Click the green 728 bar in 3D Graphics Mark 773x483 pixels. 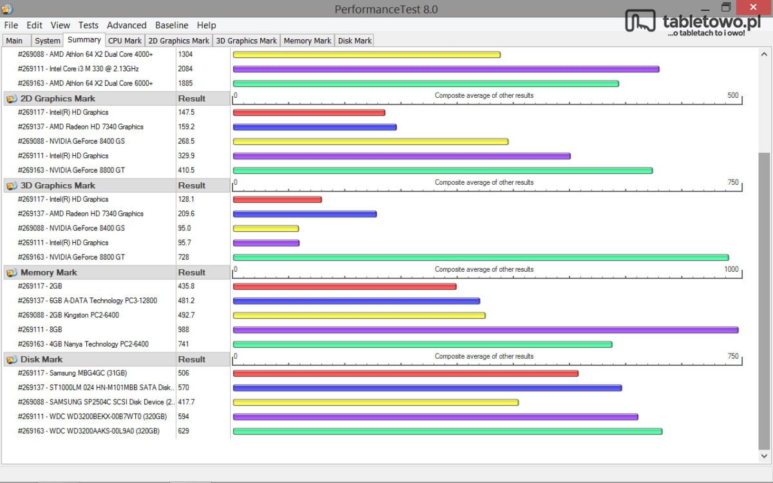[480, 257]
